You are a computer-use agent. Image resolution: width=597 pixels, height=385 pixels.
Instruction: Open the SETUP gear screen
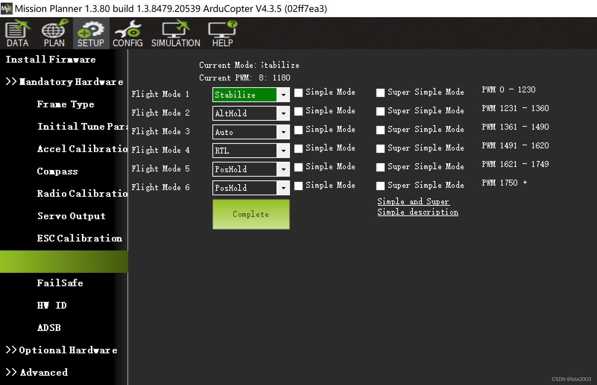tap(91, 34)
